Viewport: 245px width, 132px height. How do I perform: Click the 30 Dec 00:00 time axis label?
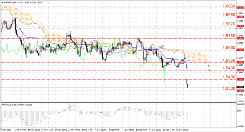182,130
